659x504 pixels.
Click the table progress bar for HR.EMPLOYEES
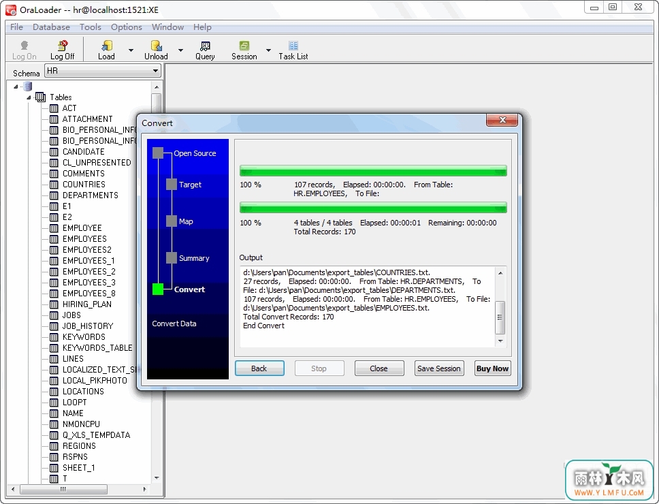[373, 171]
